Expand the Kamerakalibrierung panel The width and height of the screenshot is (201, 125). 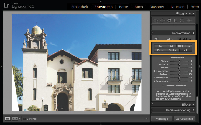[193, 110]
